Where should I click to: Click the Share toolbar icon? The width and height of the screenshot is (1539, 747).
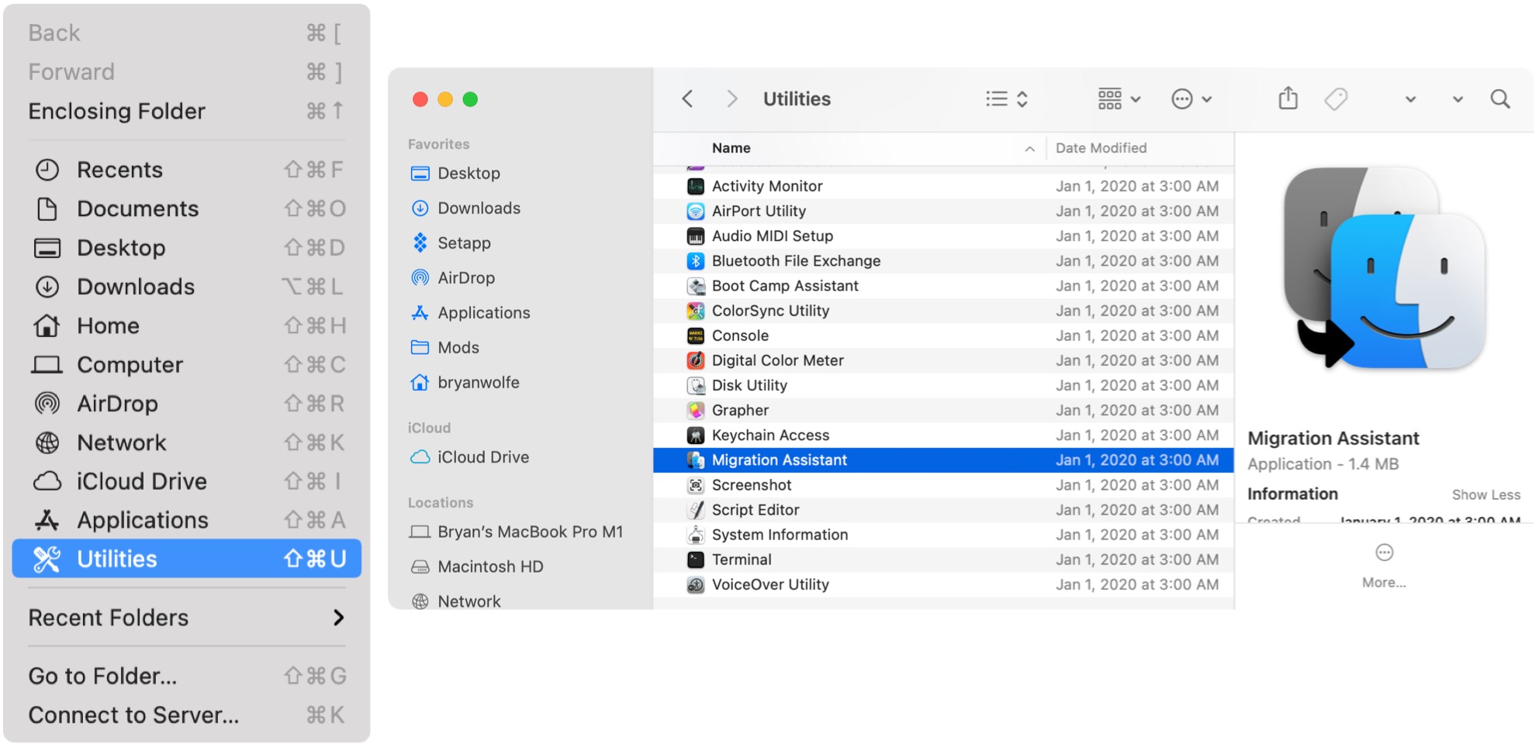pyautogui.click(x=1288, y=98)
